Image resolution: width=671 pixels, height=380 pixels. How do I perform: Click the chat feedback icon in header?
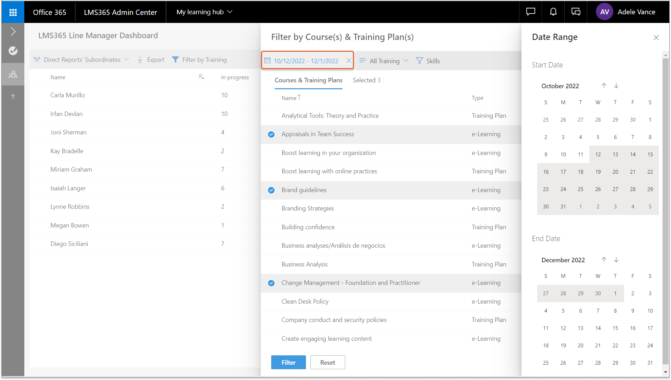[531, 12]
